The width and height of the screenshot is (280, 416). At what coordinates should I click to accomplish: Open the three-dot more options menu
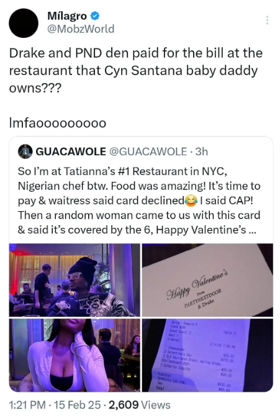tap(267, 20)
